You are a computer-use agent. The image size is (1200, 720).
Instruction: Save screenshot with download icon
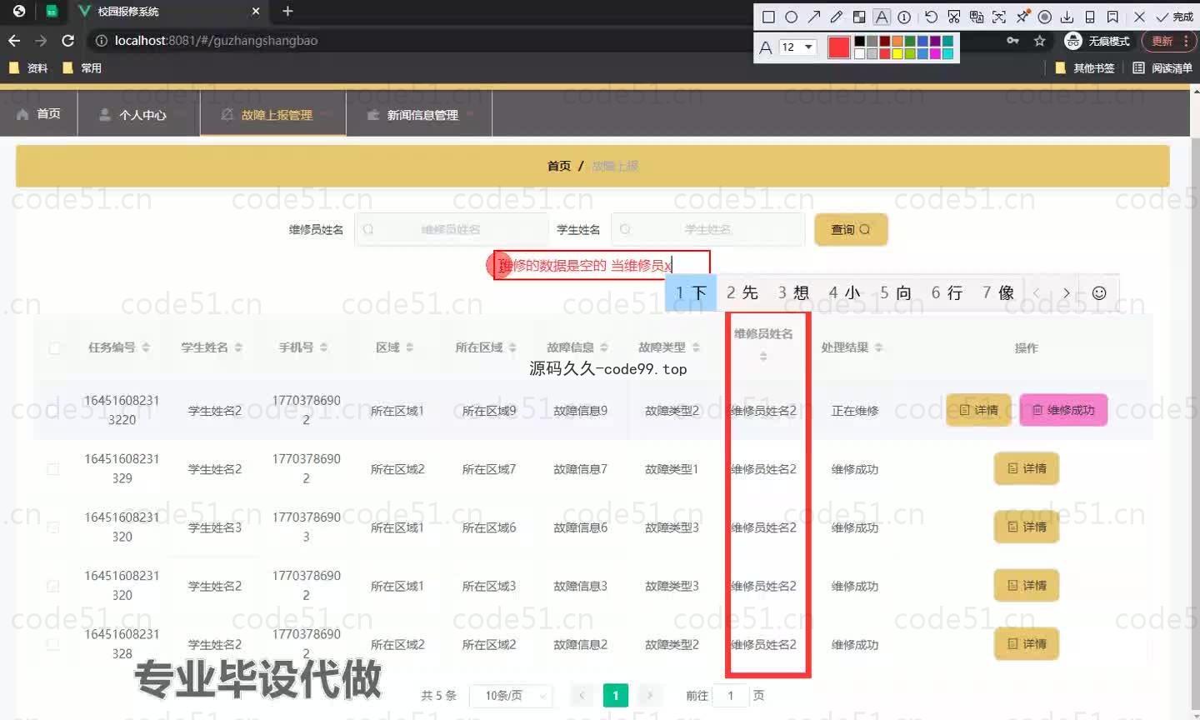tap(1067, 17)
